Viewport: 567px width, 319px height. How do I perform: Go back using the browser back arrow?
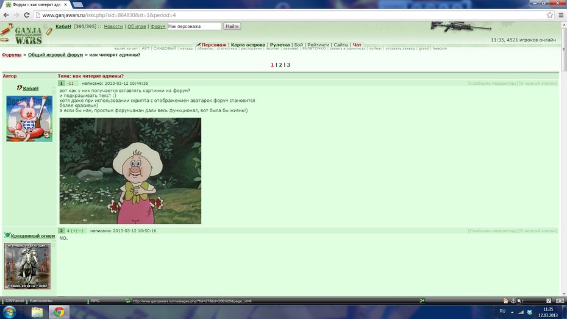6,15
